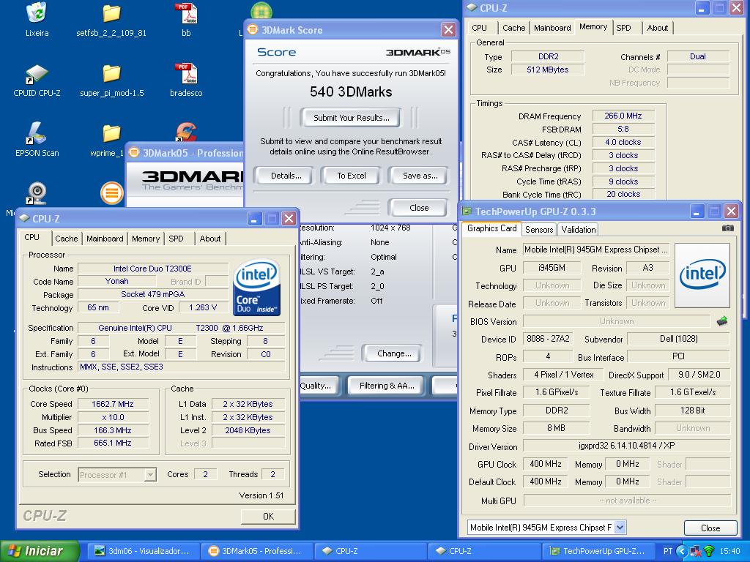This screenshot has width=750, height=562.
Task: Open SPD tab in lower CPU-Z window
Action: click(x=176, y=239)
